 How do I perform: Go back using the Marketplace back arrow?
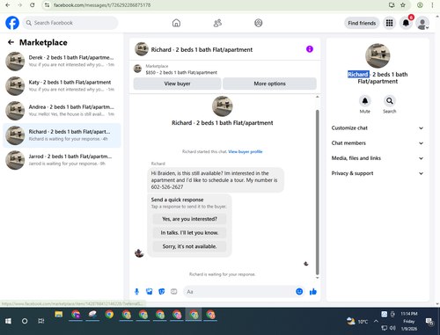tap(11, 42)
